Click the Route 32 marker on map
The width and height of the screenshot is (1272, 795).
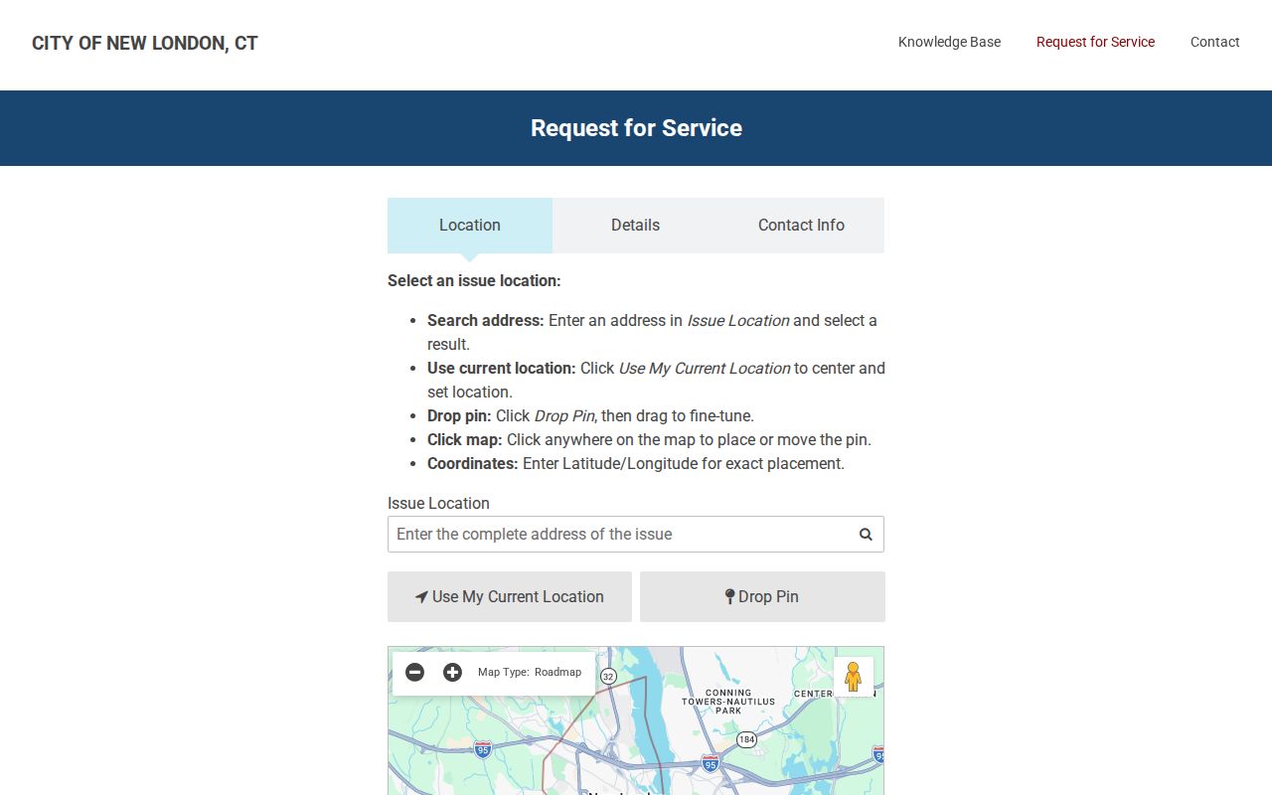(x=608, y=676)
